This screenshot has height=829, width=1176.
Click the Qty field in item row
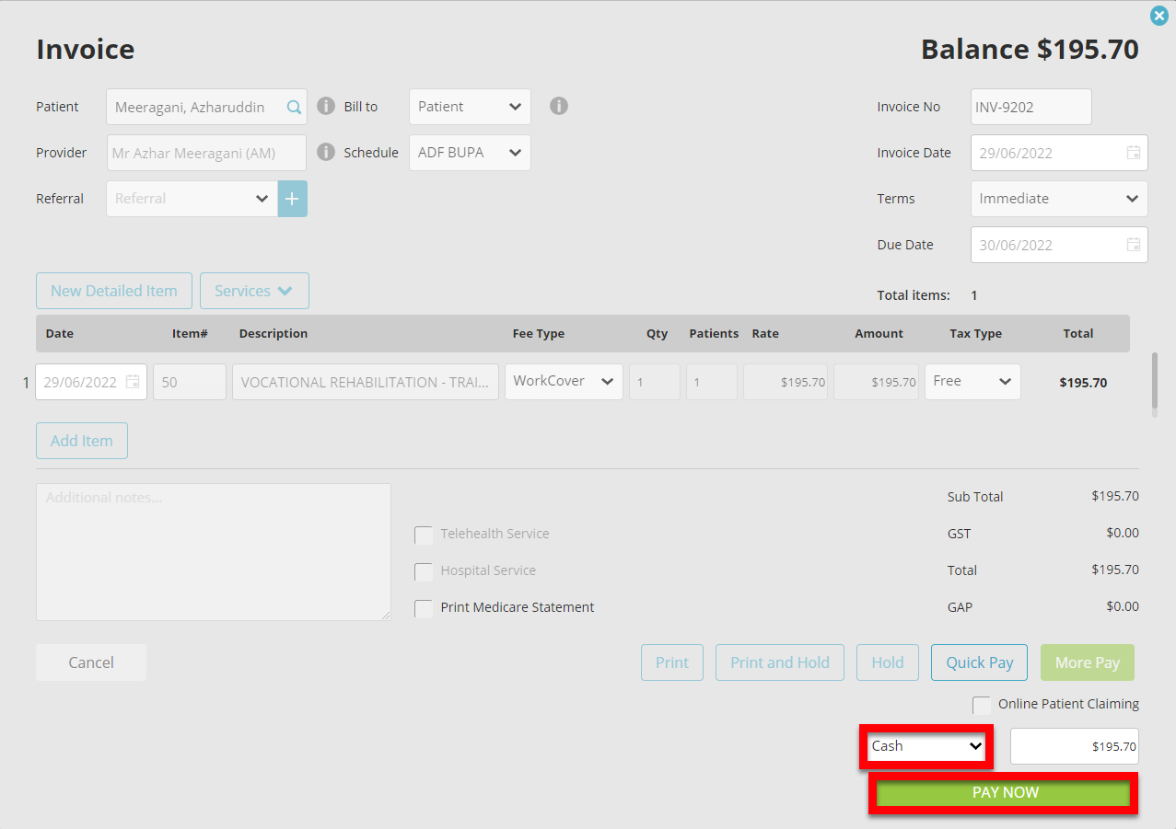pyautogui.click(x=655, y=382)
